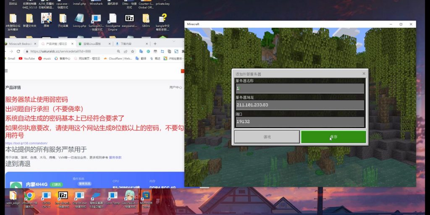Reload the page in Chrome
The width and height of the screenshot is (430, 215).
coord(18,51)
